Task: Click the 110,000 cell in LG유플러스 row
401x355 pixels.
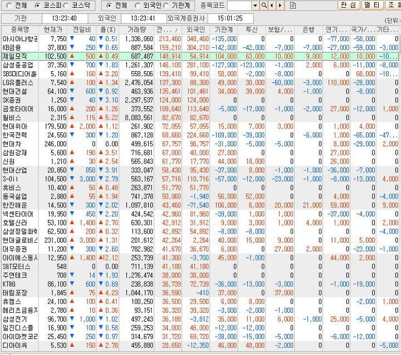Action: [338, 82]
